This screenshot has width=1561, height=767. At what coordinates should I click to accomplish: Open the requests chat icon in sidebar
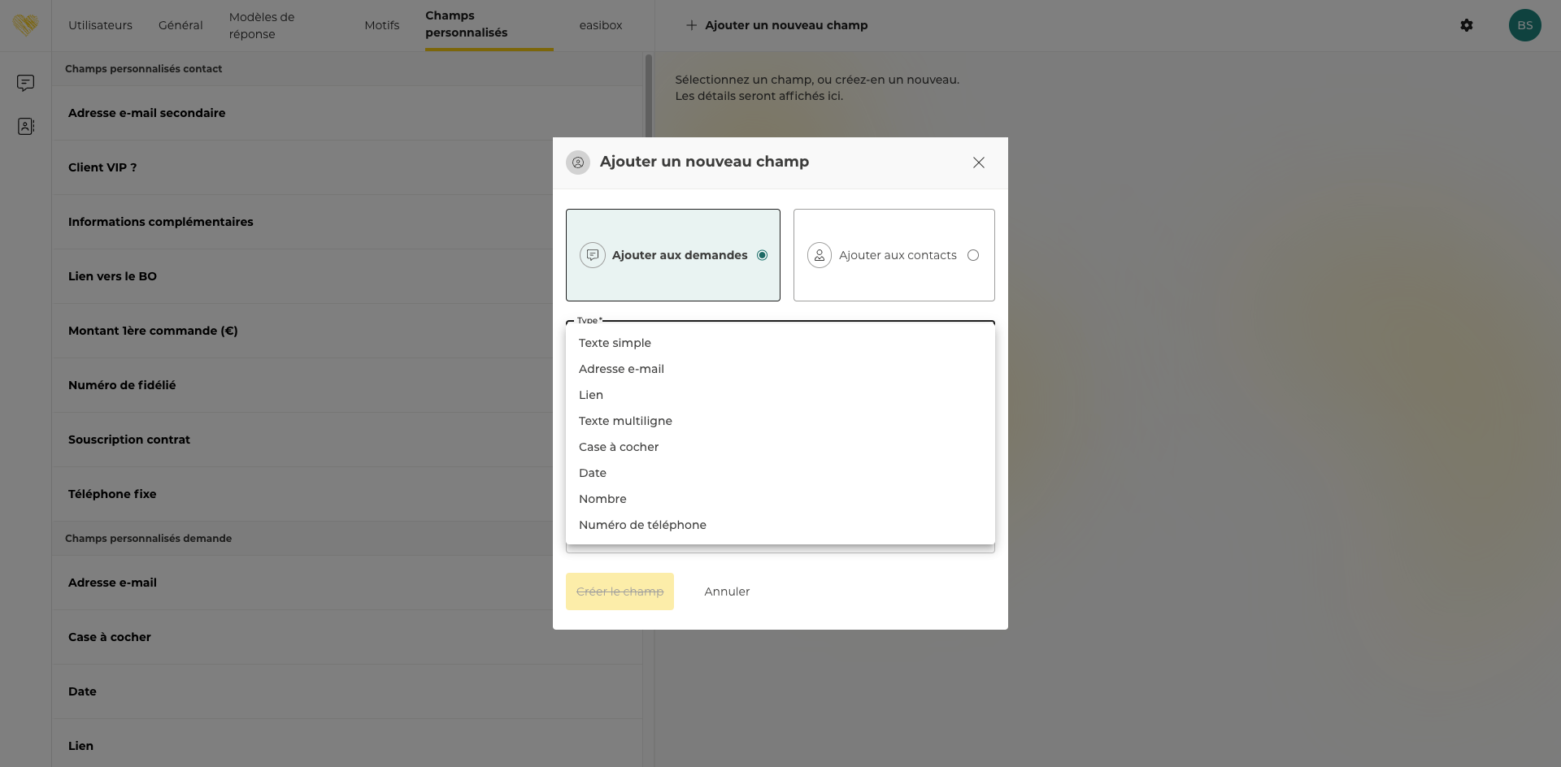[x=25, y=83]
